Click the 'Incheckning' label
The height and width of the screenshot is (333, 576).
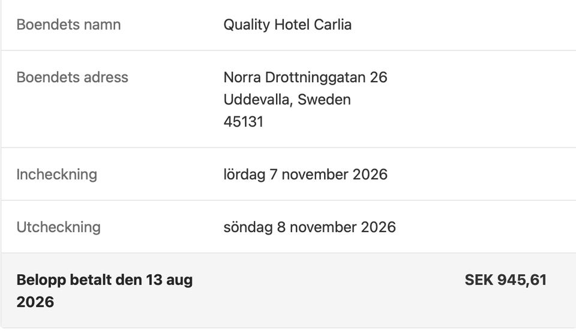point(56,174)
